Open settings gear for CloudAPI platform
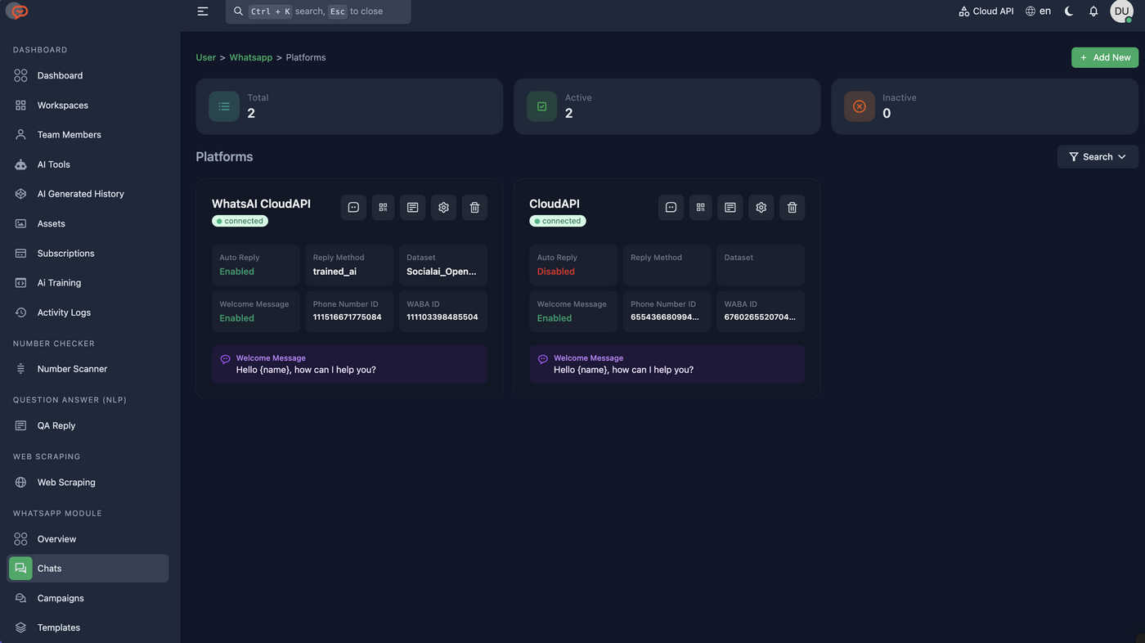This screenshot has width=1145, height=643. point(761,208)
